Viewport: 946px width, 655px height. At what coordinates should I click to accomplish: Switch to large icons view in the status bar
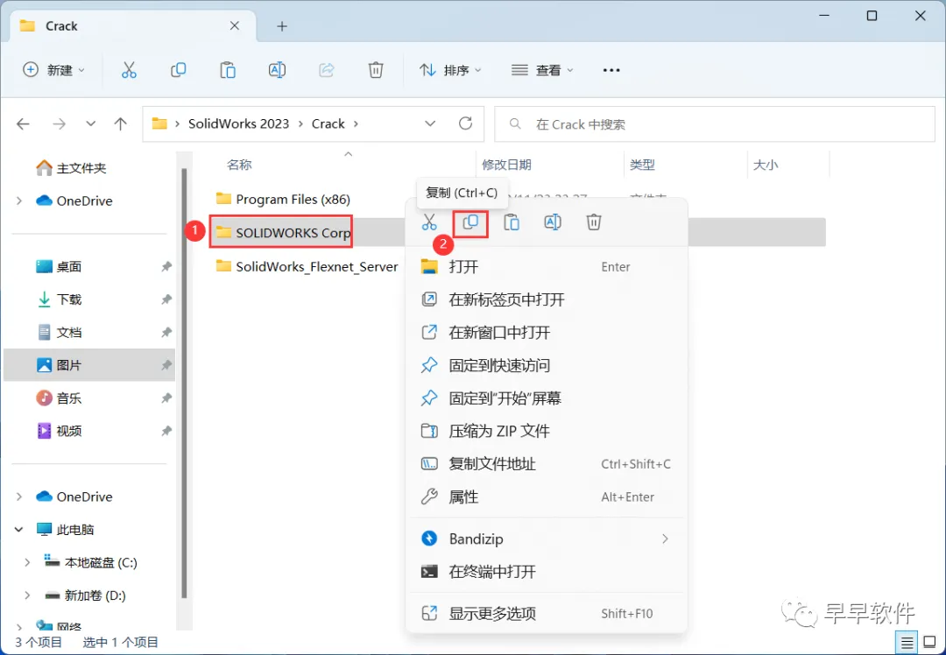929,643
